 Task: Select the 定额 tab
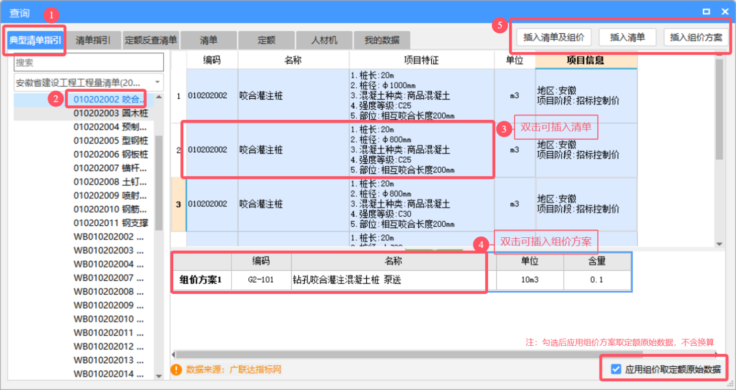pos(266,40)
